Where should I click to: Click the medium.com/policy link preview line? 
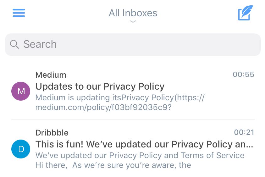(103, 107)
